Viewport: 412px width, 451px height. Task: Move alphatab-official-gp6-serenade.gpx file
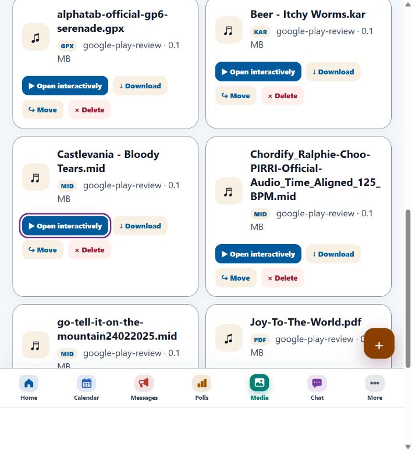[42, 110]
